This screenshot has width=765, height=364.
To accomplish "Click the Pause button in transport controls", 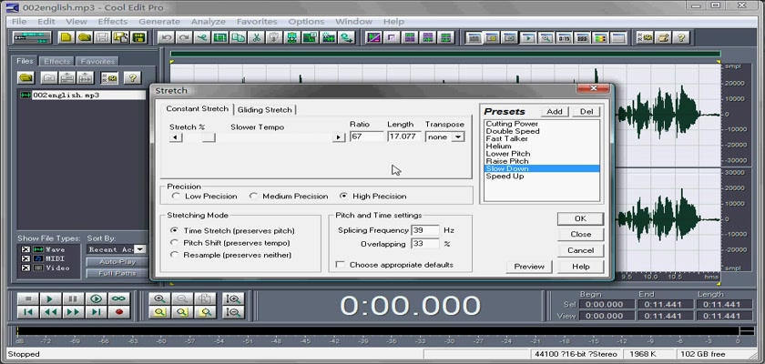I will [x=73, y=298].
